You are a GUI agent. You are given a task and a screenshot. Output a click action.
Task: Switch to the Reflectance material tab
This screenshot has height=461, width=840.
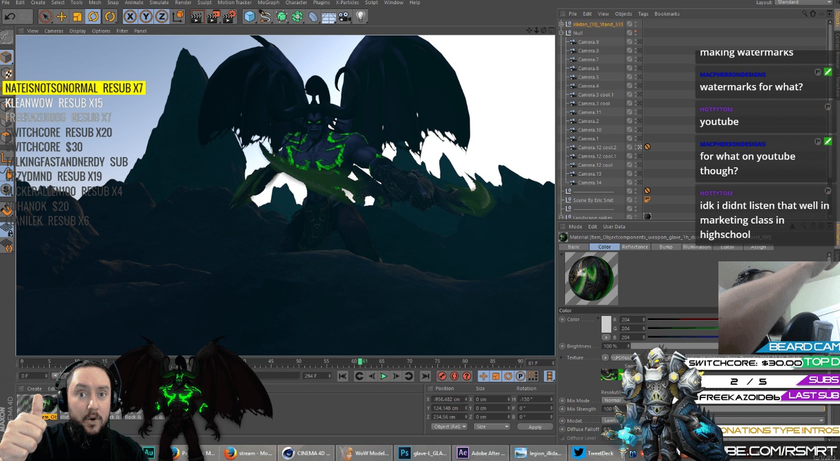pos(635,247)
